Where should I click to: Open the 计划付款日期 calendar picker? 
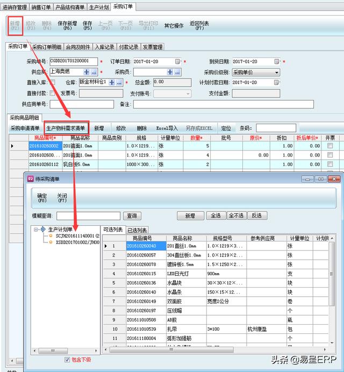[277, 82]
